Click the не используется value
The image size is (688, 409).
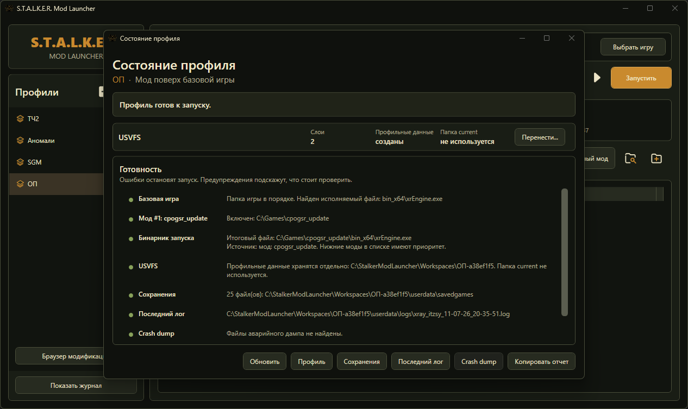tap(467, 142)
